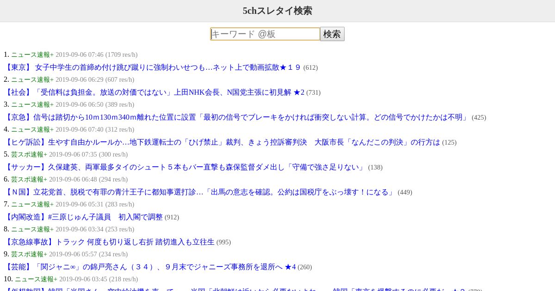Open thread 【東京】女子中学生の首締め付け跳び蹴り

tap(153, 67)
